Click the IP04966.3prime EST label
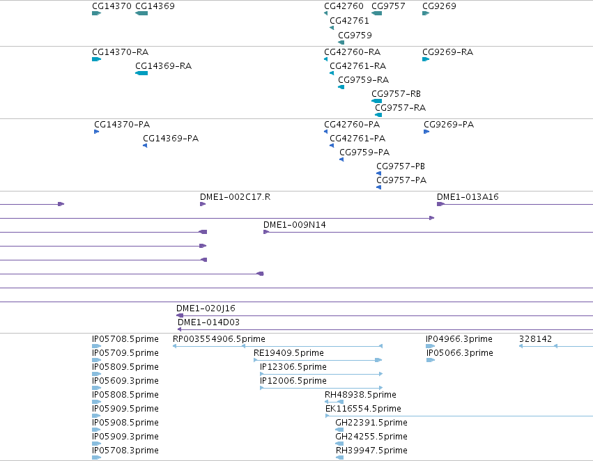 tap(459, 339)
